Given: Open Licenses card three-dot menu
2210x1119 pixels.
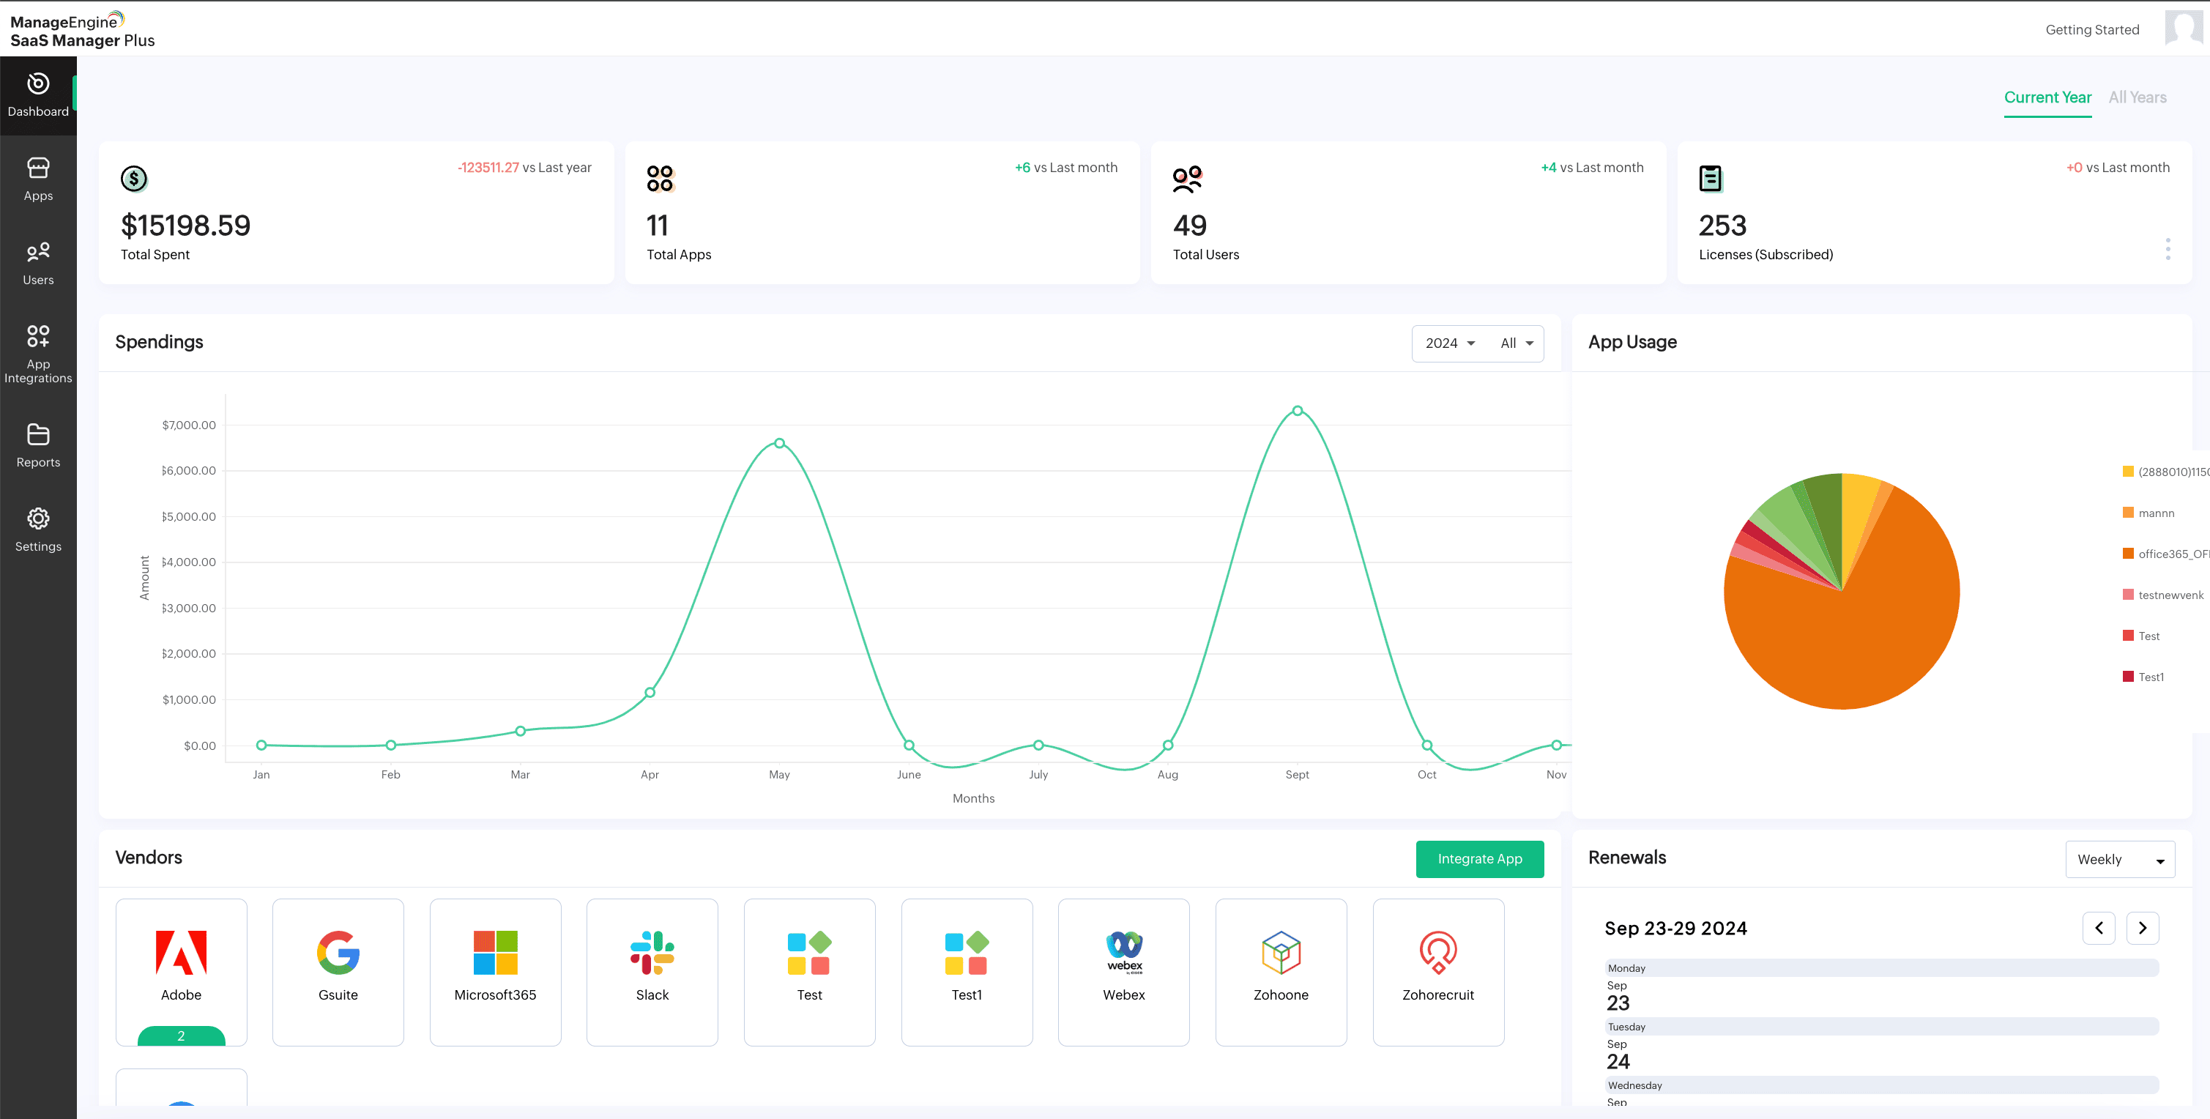Looking at the screenshot, I should (2167, 249).
